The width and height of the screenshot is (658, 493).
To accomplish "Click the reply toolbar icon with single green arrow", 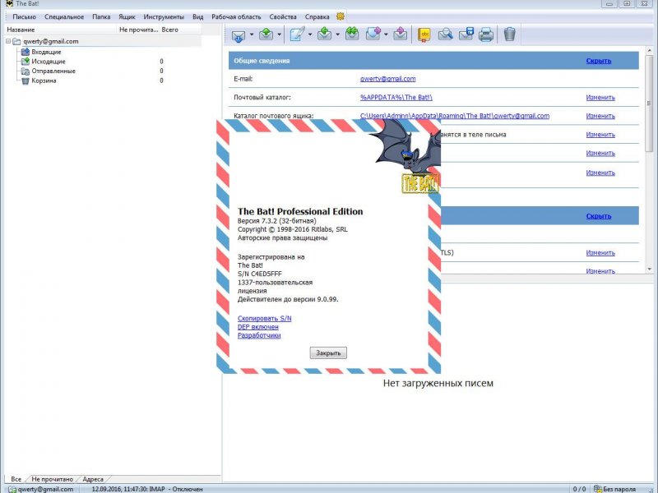I will point(324,35).
